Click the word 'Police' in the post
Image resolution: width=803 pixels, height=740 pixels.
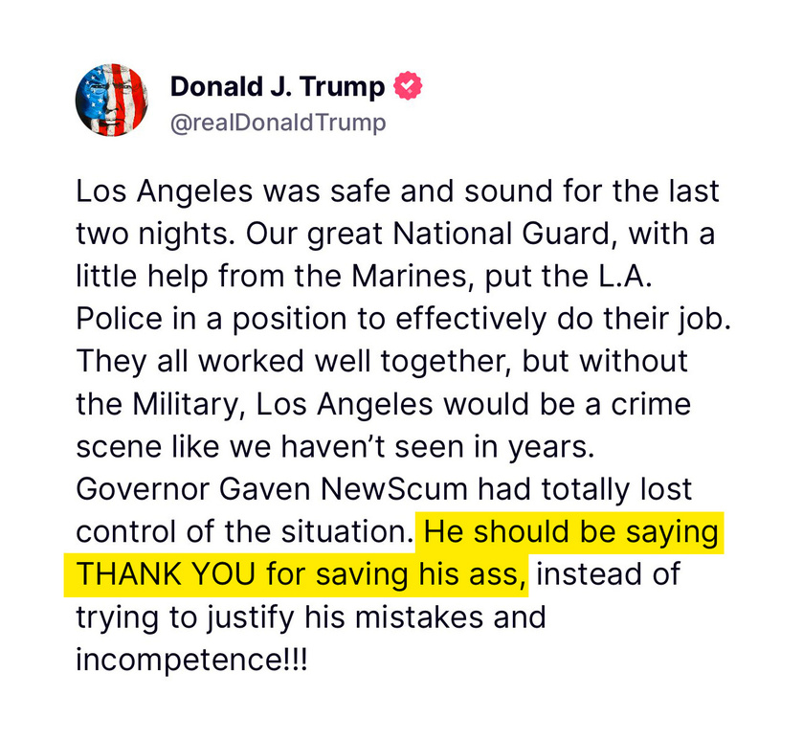(x=119, y=319)
